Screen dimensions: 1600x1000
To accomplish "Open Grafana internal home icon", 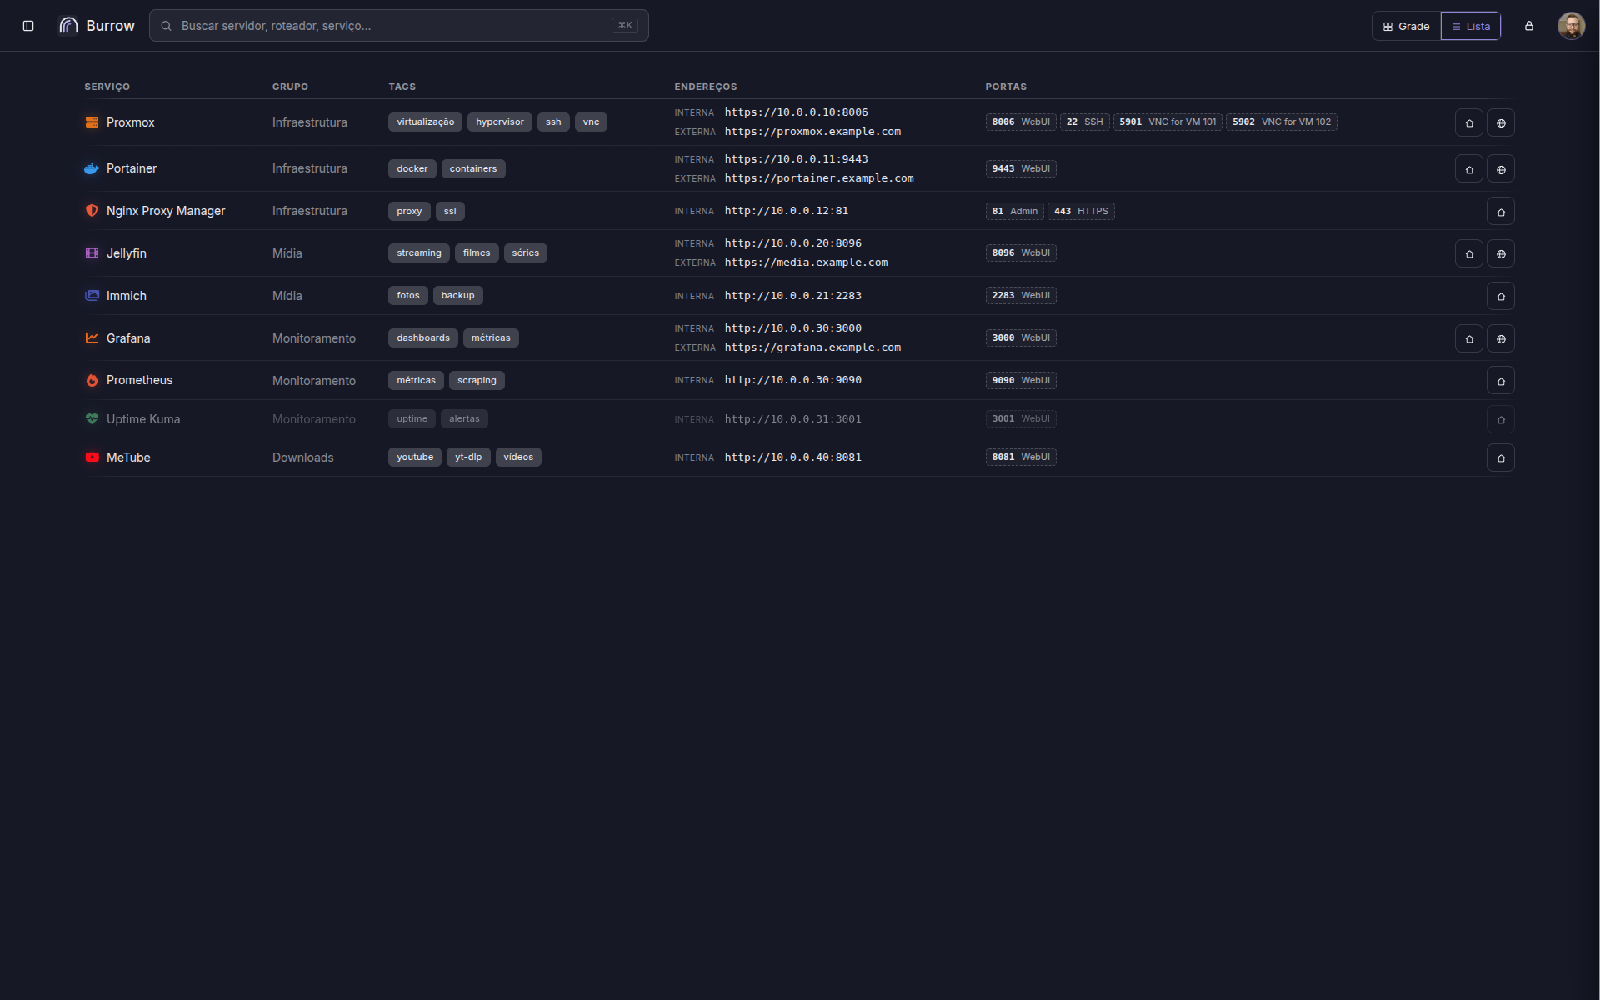I will click(1469, 338).
